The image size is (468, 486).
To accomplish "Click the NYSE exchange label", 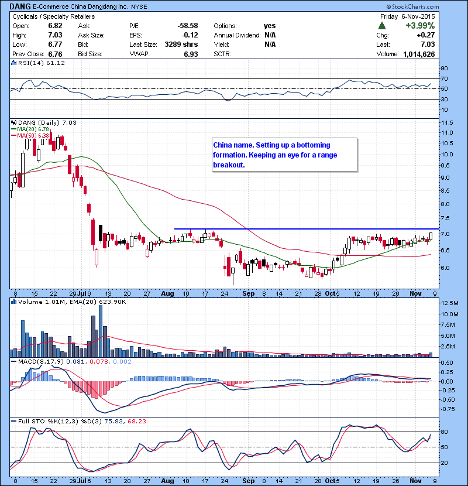I will [x=139, y=6].
